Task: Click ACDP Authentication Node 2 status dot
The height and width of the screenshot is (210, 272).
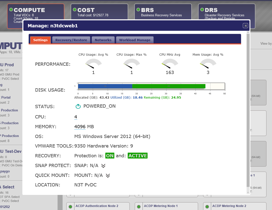Action: pyautogui.click(x=70, y=207)
